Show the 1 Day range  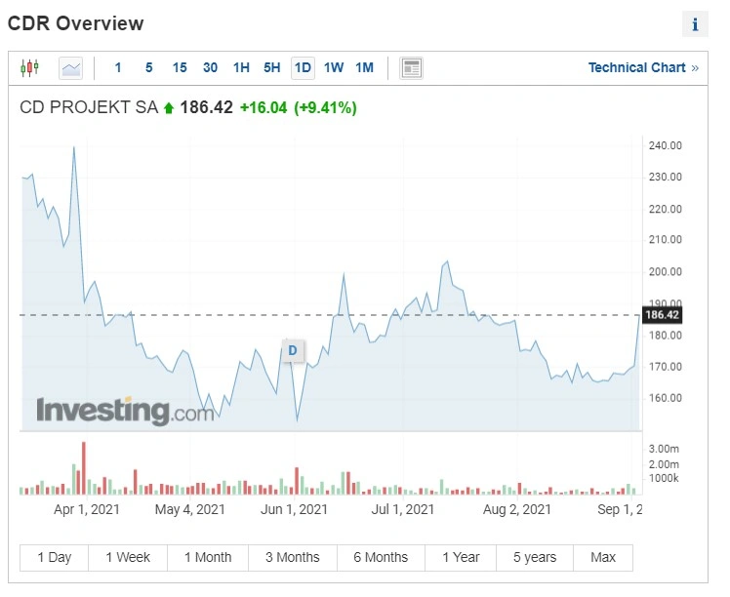point(54,557)
